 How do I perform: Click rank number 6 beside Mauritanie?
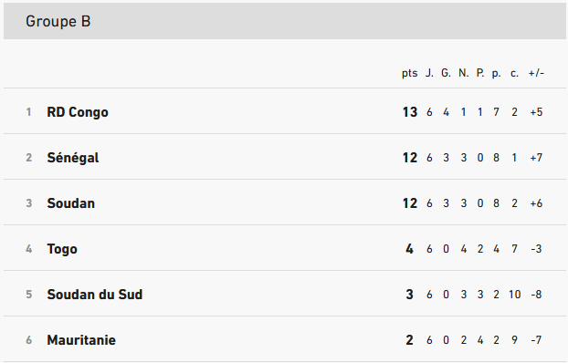[x=28, y=340]
